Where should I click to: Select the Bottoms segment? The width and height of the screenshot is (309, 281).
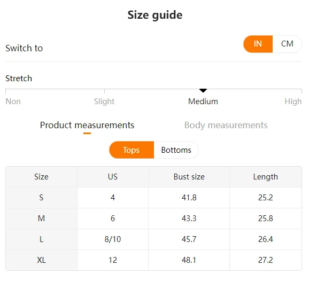click(176, 150)
